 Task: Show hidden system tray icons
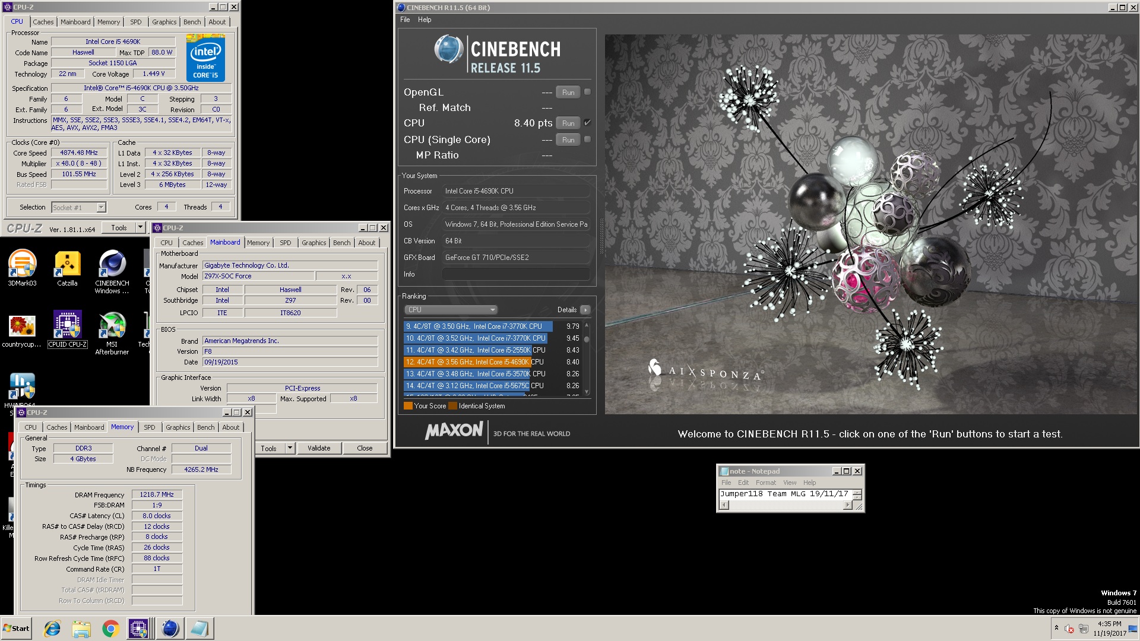tap(1056, 628)
